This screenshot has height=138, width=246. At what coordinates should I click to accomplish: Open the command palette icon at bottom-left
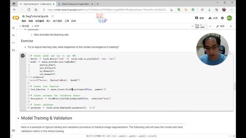[x=13, y=130]
